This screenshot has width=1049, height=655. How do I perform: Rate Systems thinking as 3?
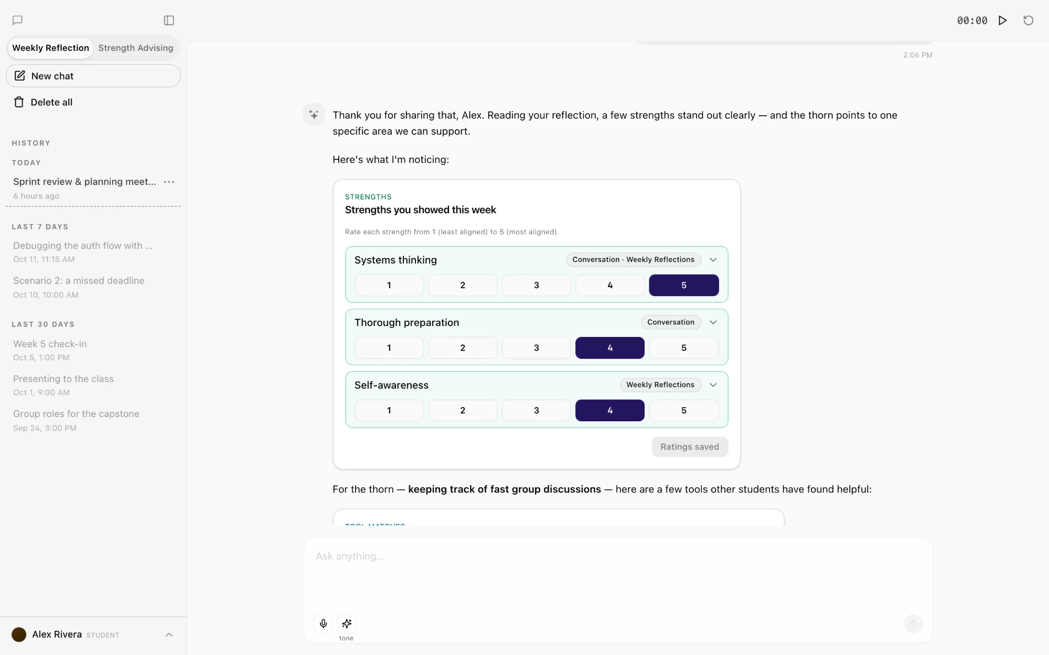click(536, 285)
